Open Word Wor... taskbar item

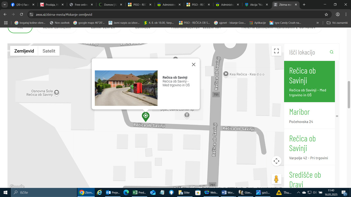(228, 192)
